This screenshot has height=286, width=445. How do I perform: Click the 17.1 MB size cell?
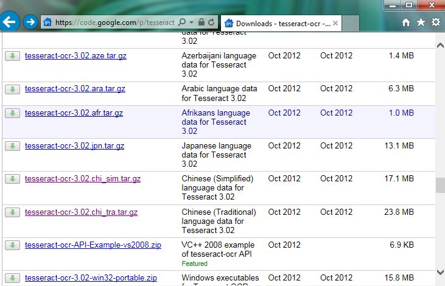click(x=399, y=179)
